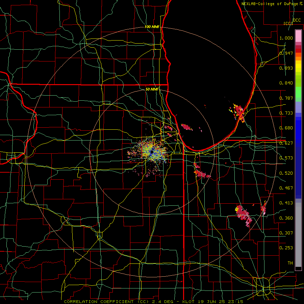Screen dimensions: 304x304
Task: Pick the yellow swatch on the color bar
Action: click(x=298, y=67)
